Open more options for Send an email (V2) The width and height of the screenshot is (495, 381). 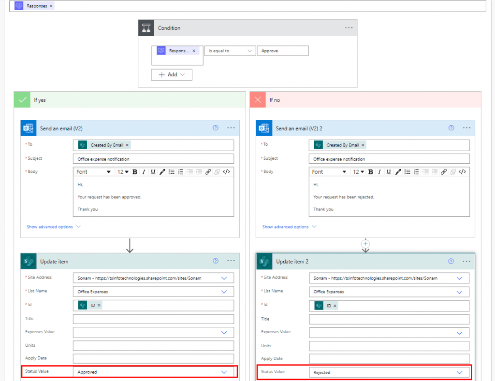[x=231, y=128]
